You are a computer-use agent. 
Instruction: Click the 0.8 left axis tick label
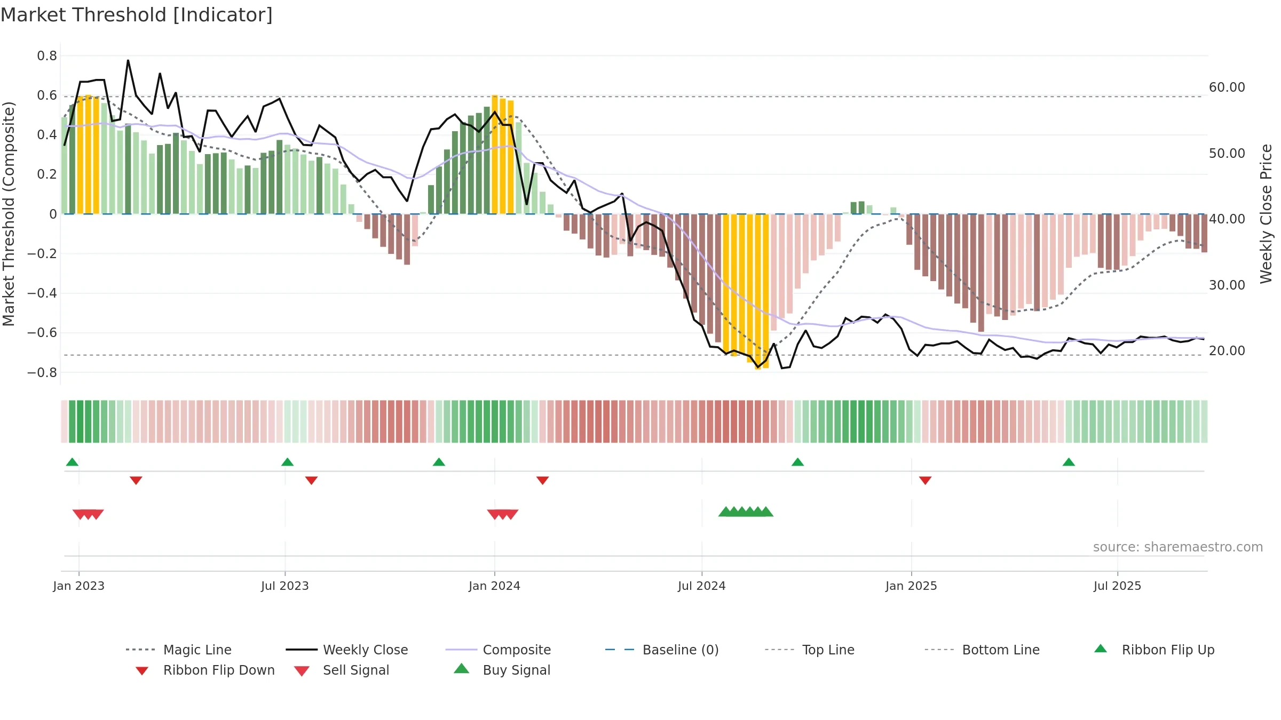[47, 56]
